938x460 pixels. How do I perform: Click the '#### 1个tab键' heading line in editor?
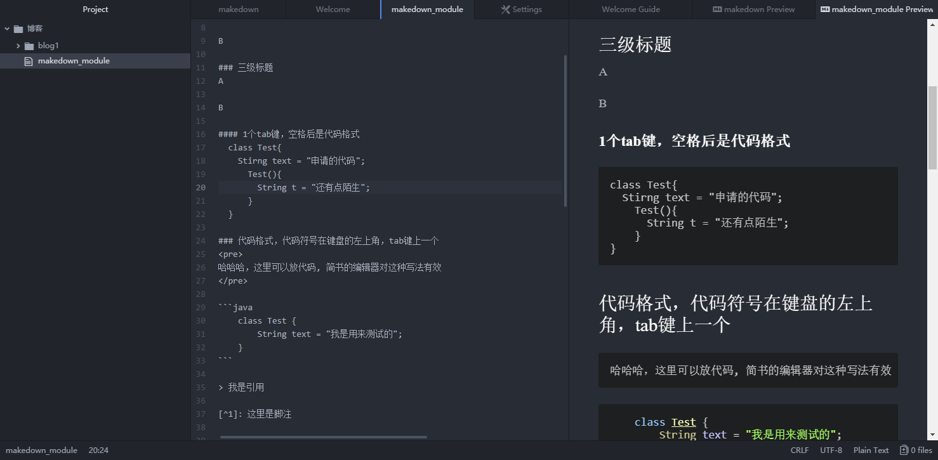(289, 134)
